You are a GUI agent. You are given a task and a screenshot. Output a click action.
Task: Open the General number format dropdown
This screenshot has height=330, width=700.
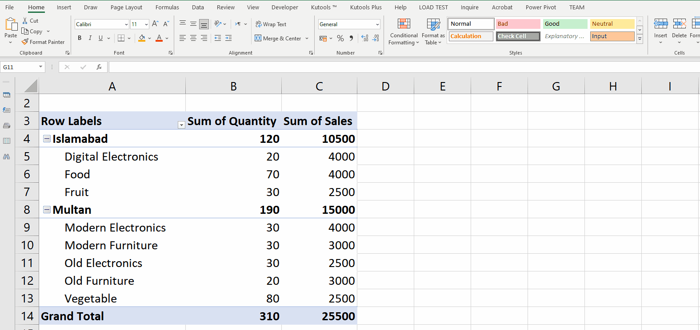(x=377, y=24)
